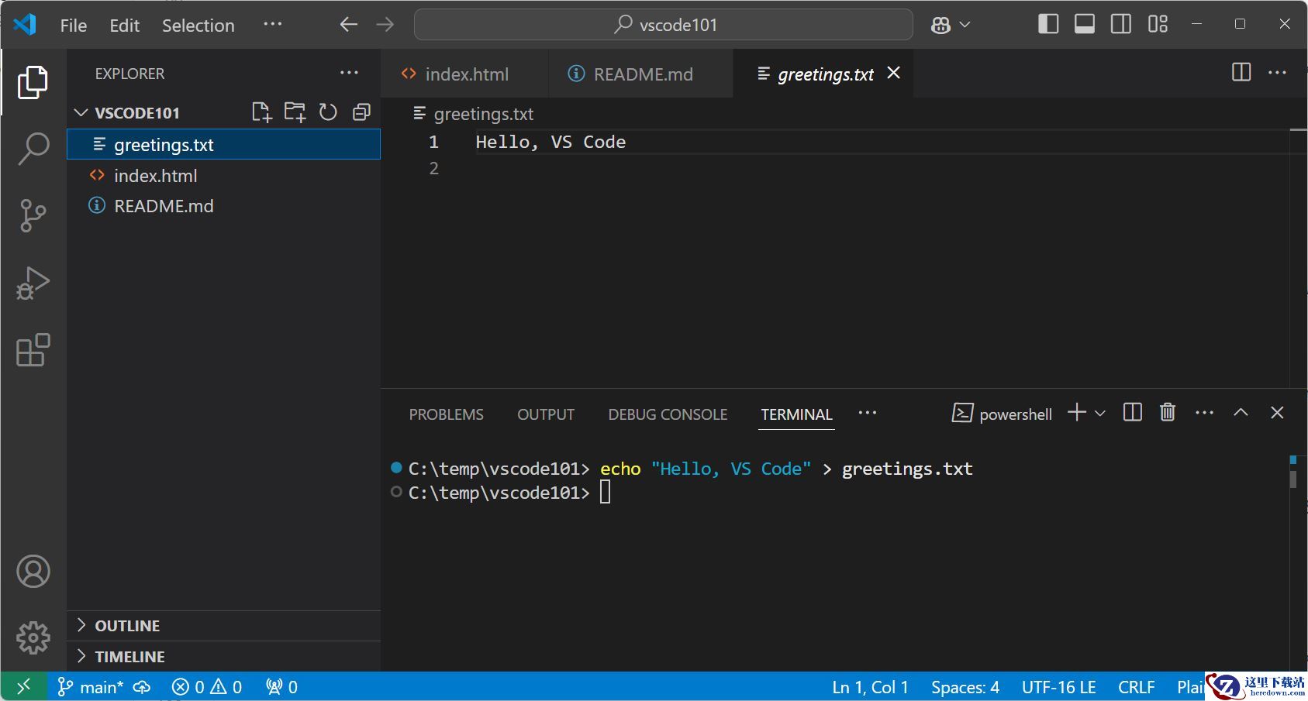Switch to the OUTPUT panel tab
Screen dimensions: 1308x701
[546, 414]
